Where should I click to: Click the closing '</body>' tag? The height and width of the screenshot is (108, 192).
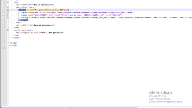(13, 43)
